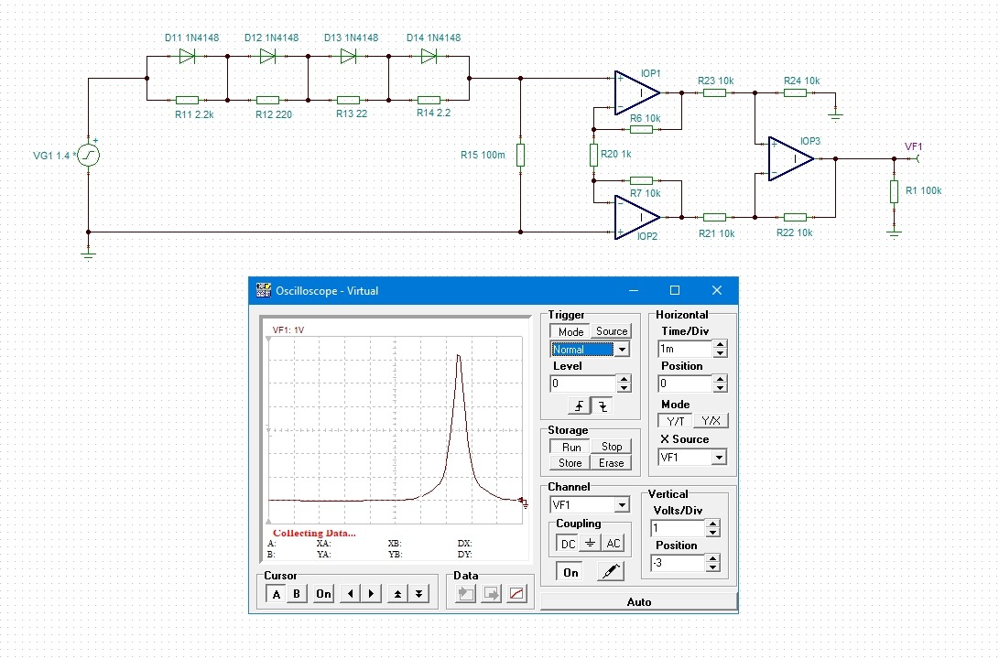Click the trigger Mode tab button
The image size is (999, 659).
pyautogui.click(x=570, y=331)
